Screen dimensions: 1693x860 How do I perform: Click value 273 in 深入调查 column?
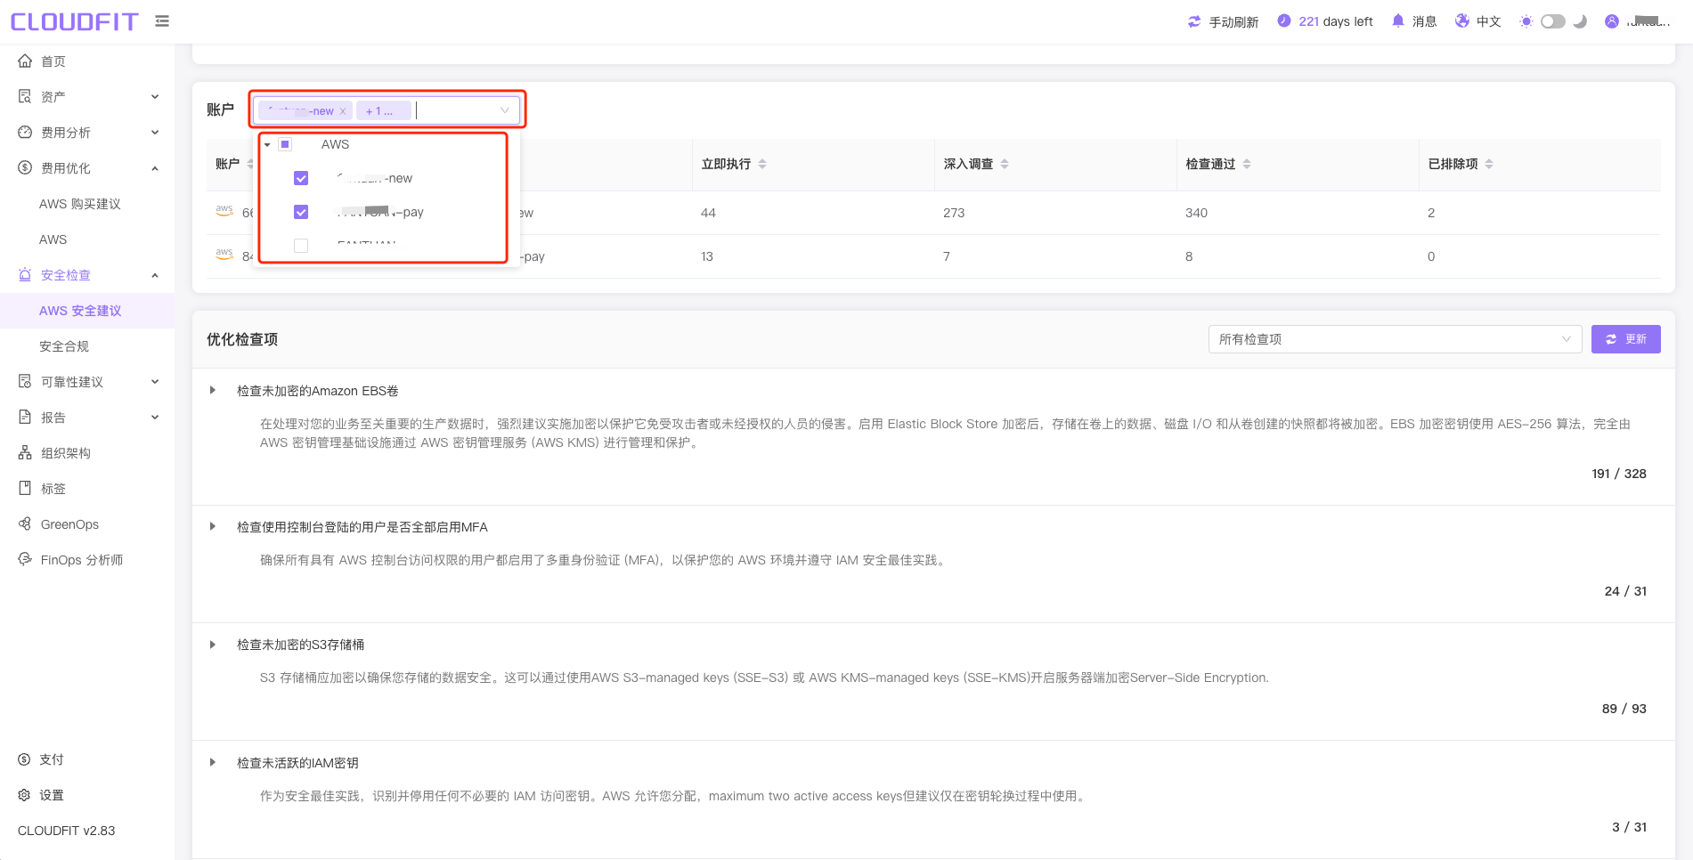[954, 213]
